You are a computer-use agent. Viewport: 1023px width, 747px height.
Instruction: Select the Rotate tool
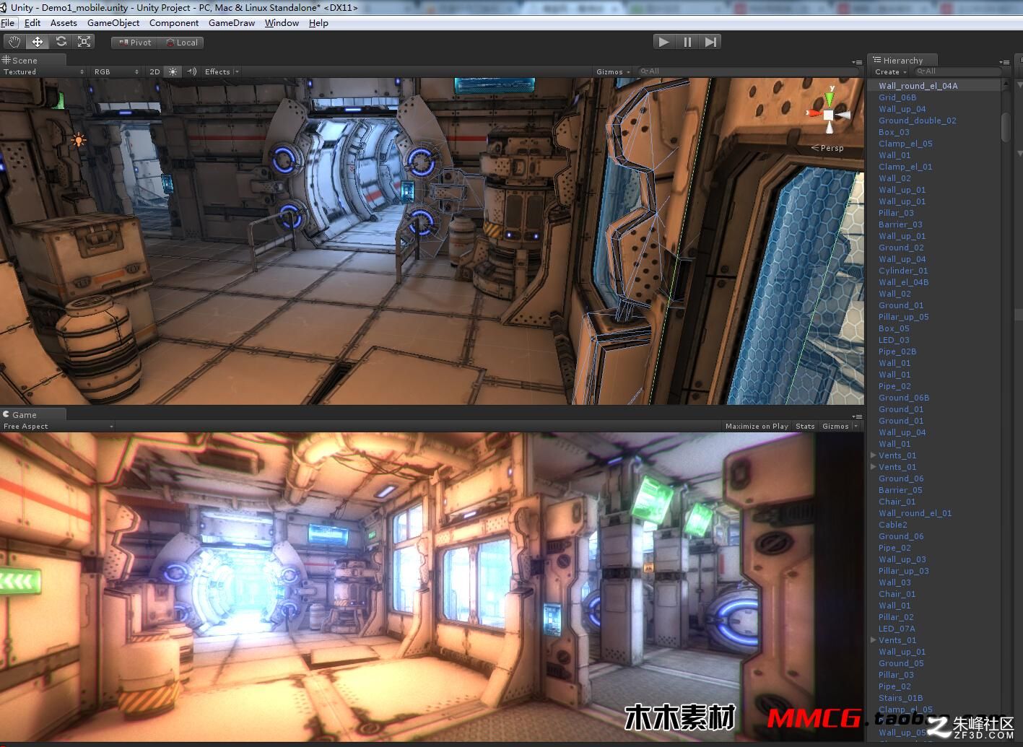[x=61, y=42]
